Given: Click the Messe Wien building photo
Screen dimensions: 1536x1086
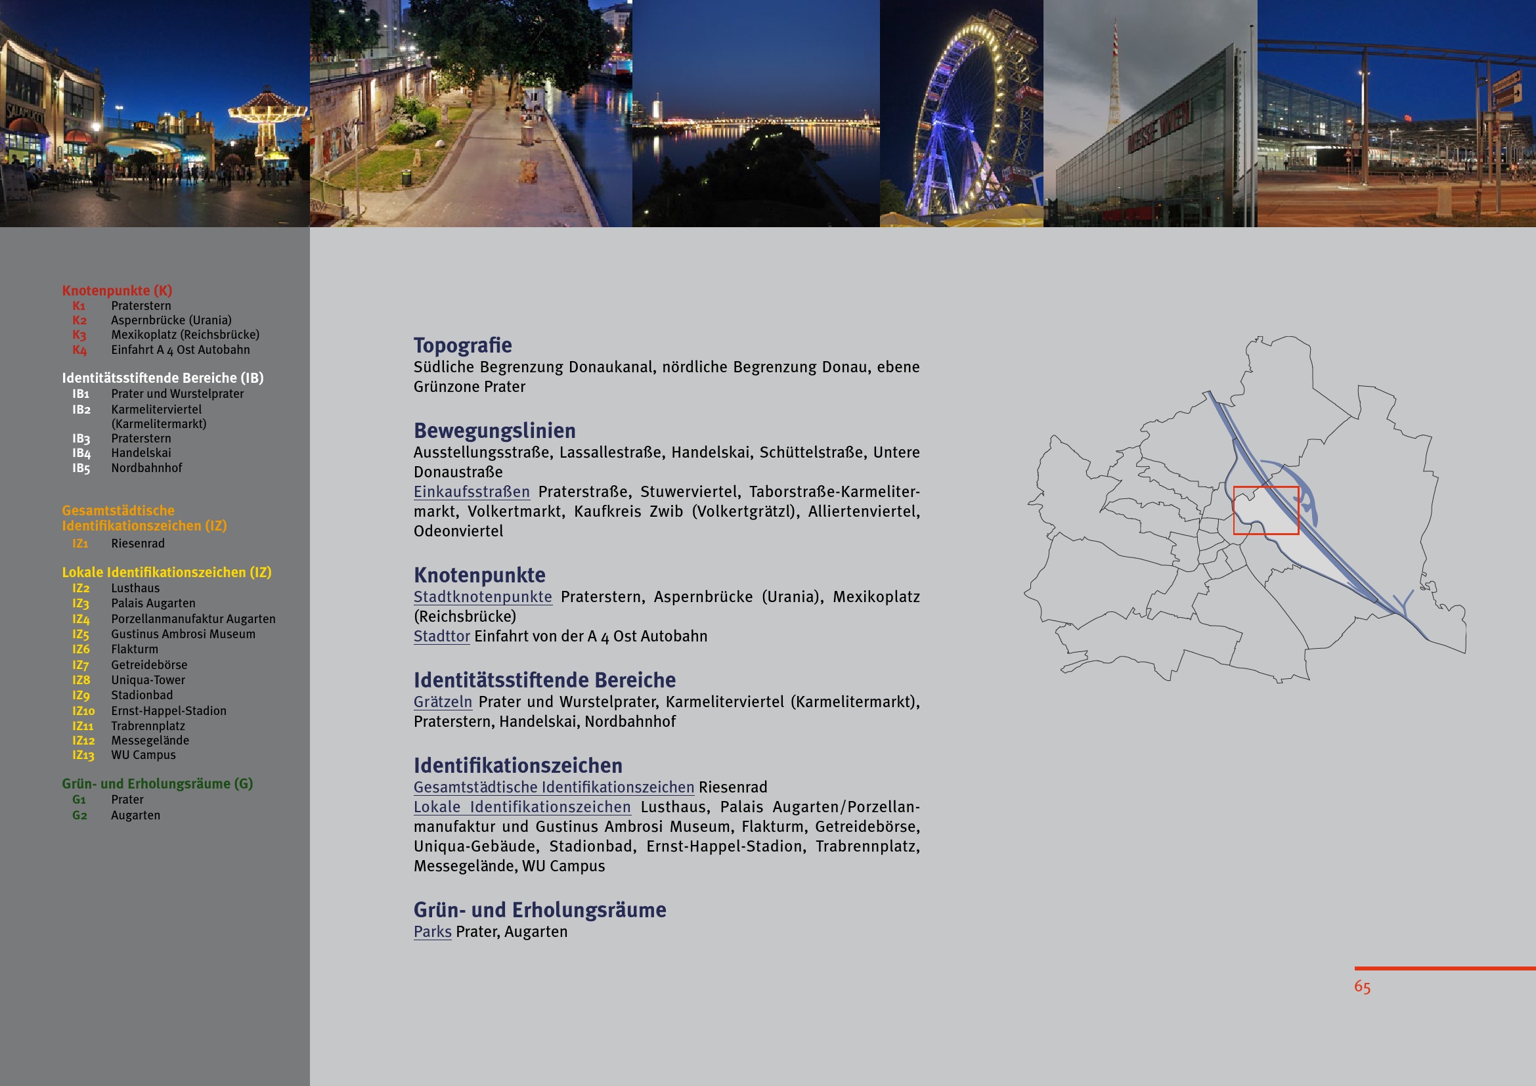Looking at the screenshot, I should 1149,114.
